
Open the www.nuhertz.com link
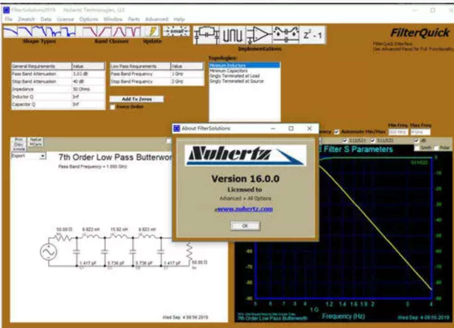[245, 209]
